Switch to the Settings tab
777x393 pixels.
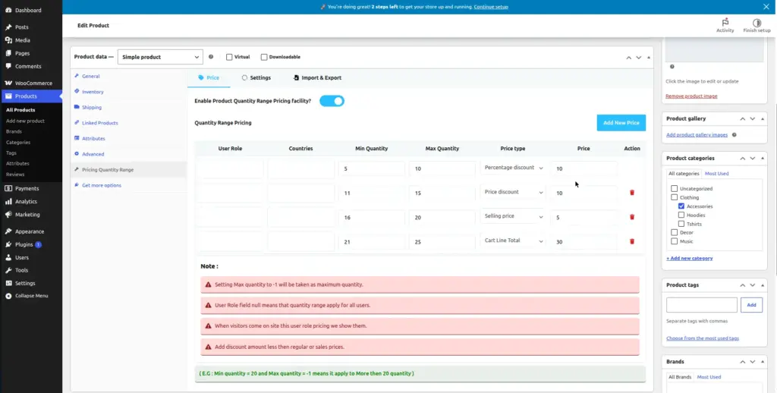(256, 78)
